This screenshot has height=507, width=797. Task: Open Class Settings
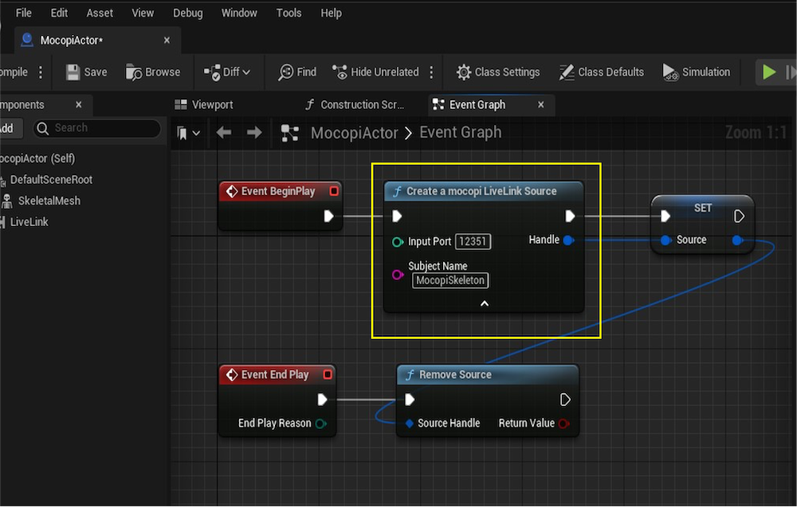[498, 72]
